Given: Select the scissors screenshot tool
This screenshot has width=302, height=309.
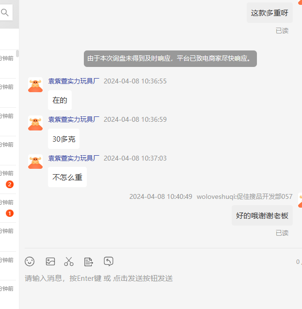Looking at the screenshot, I should click(69, 261).
